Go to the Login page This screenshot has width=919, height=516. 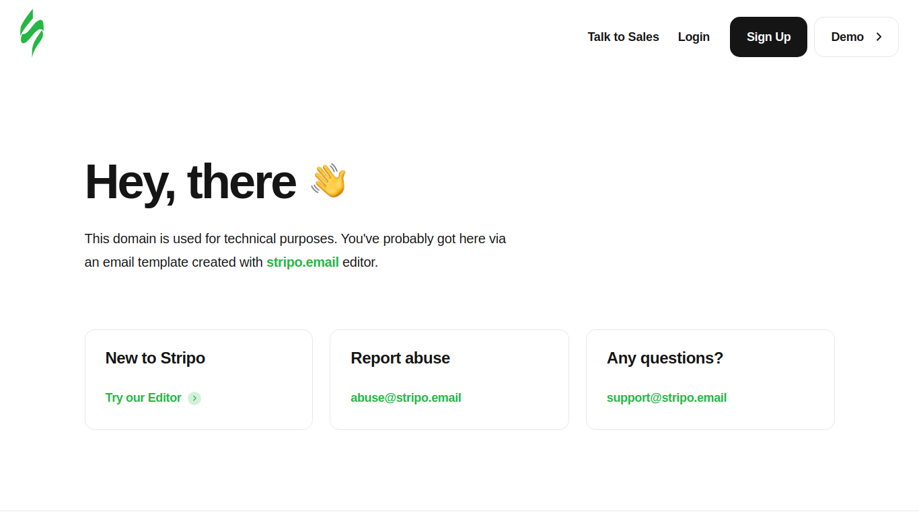point(694,37)
